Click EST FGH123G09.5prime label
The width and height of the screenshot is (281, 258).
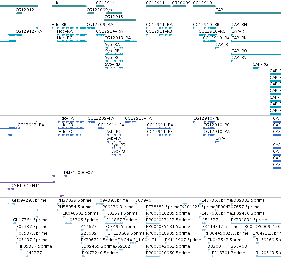pos(125,233)
